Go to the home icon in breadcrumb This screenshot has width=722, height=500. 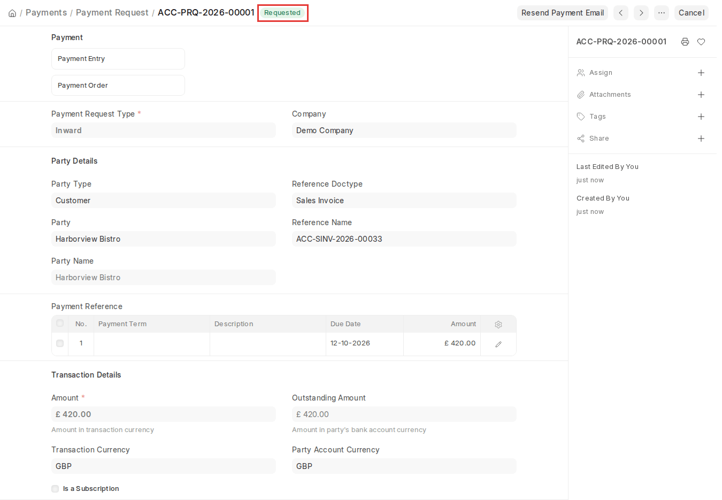(12, 13)
